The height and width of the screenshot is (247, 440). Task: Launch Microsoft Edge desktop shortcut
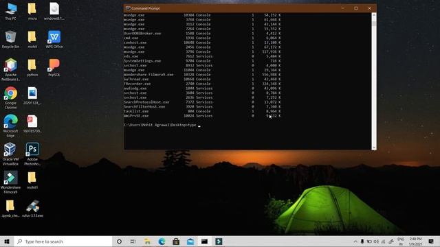(x=10, y=126)
